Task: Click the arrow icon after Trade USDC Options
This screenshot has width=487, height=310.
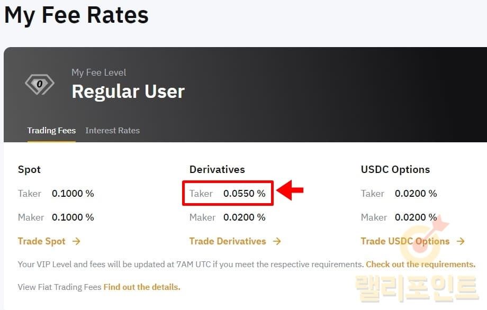Action: [461, 241]
